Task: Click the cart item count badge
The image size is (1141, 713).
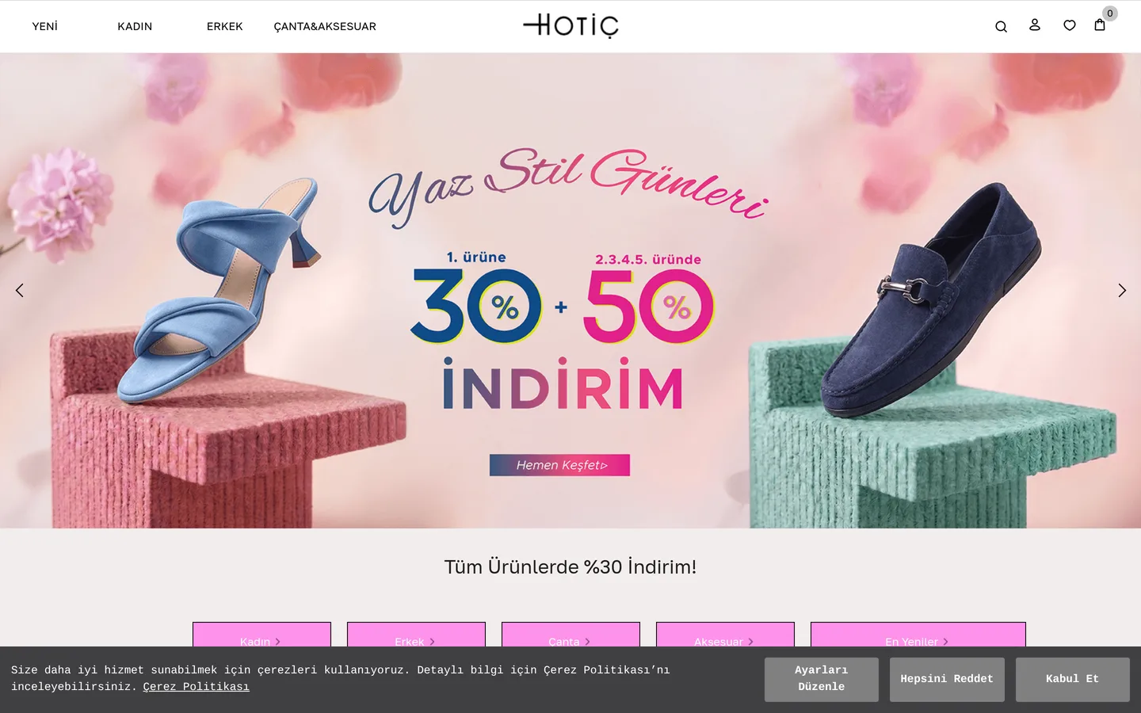Action: [x=1110, y=13]
